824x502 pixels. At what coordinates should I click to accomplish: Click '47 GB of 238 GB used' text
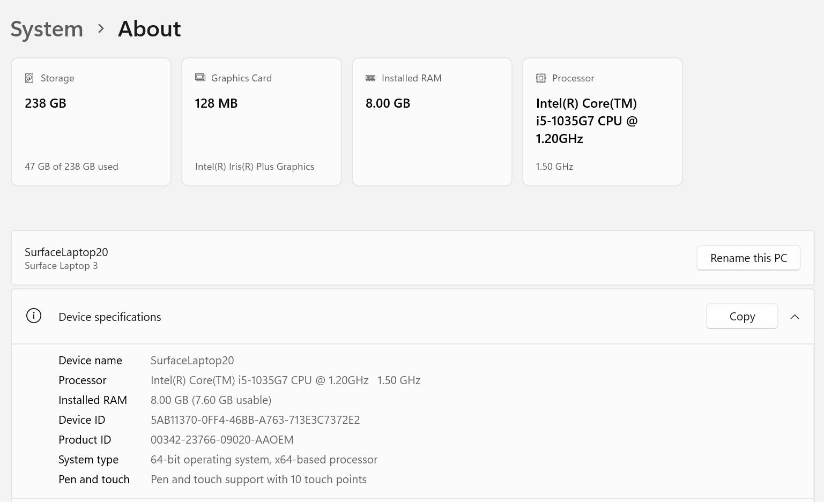tap(71, 167)
